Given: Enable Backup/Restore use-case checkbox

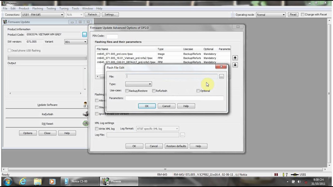Looking at the screenshot, I should pyautogui.click(x=127, y=91).
